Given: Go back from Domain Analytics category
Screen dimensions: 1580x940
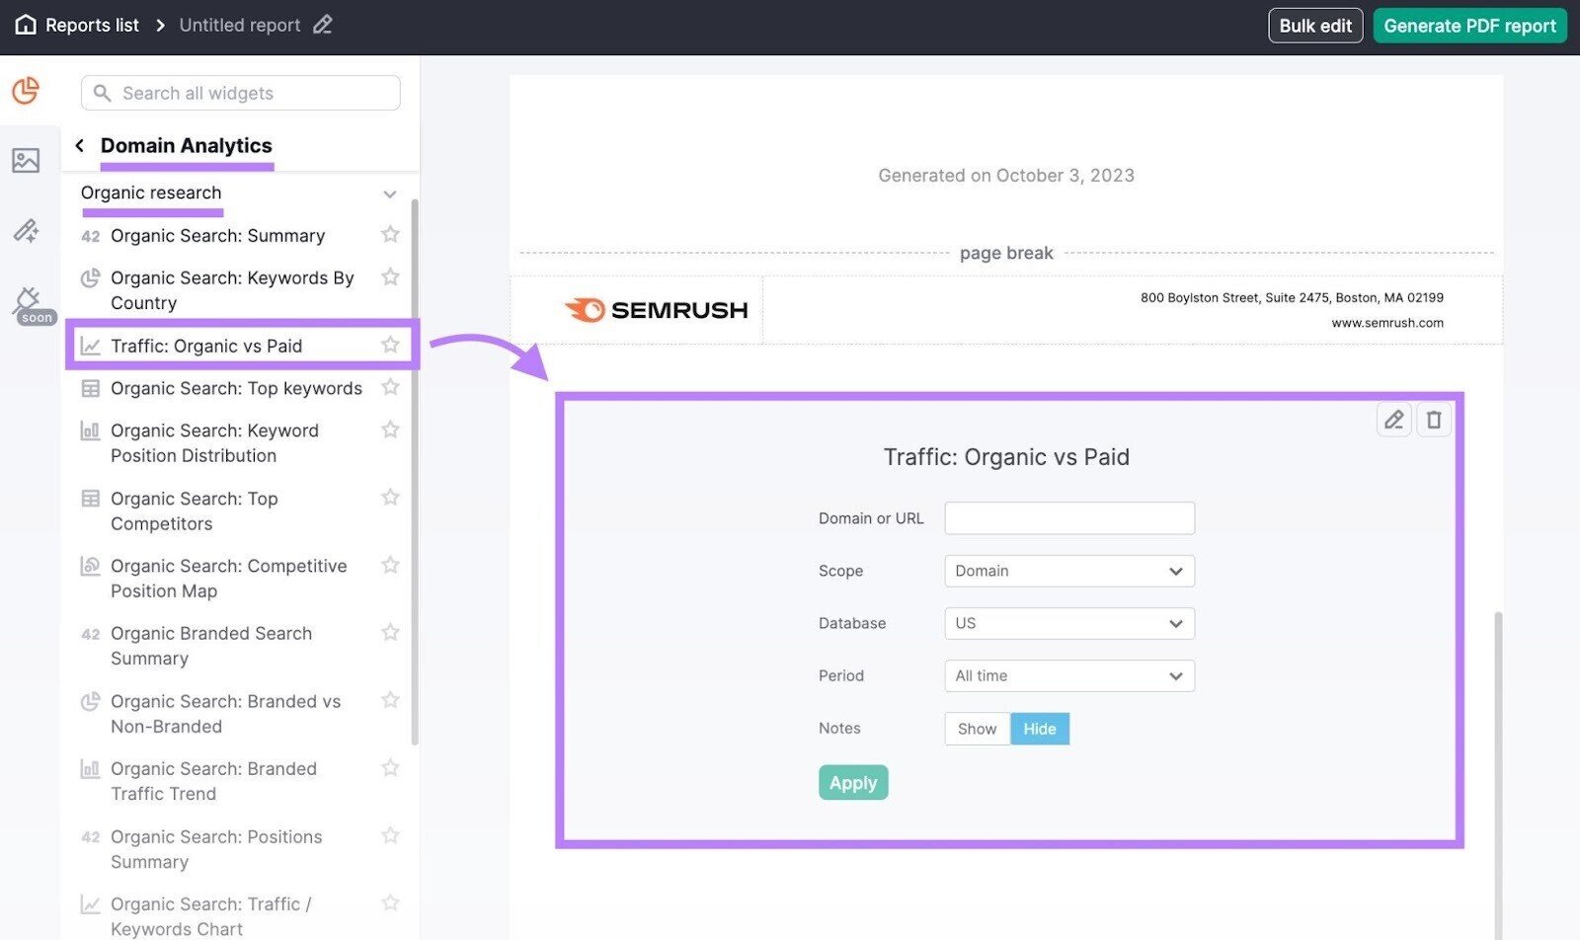Looking at the screenshot, I should 80,145.
